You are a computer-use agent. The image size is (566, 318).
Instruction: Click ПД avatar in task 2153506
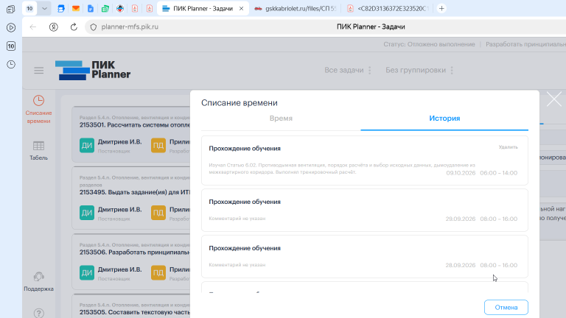click(x=158, y=273)
